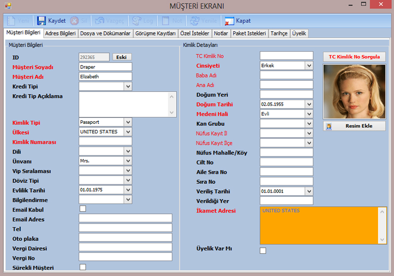Open the Kan Grubu dropdown
Screen dimensions: 394x276
tap(309, 123)
